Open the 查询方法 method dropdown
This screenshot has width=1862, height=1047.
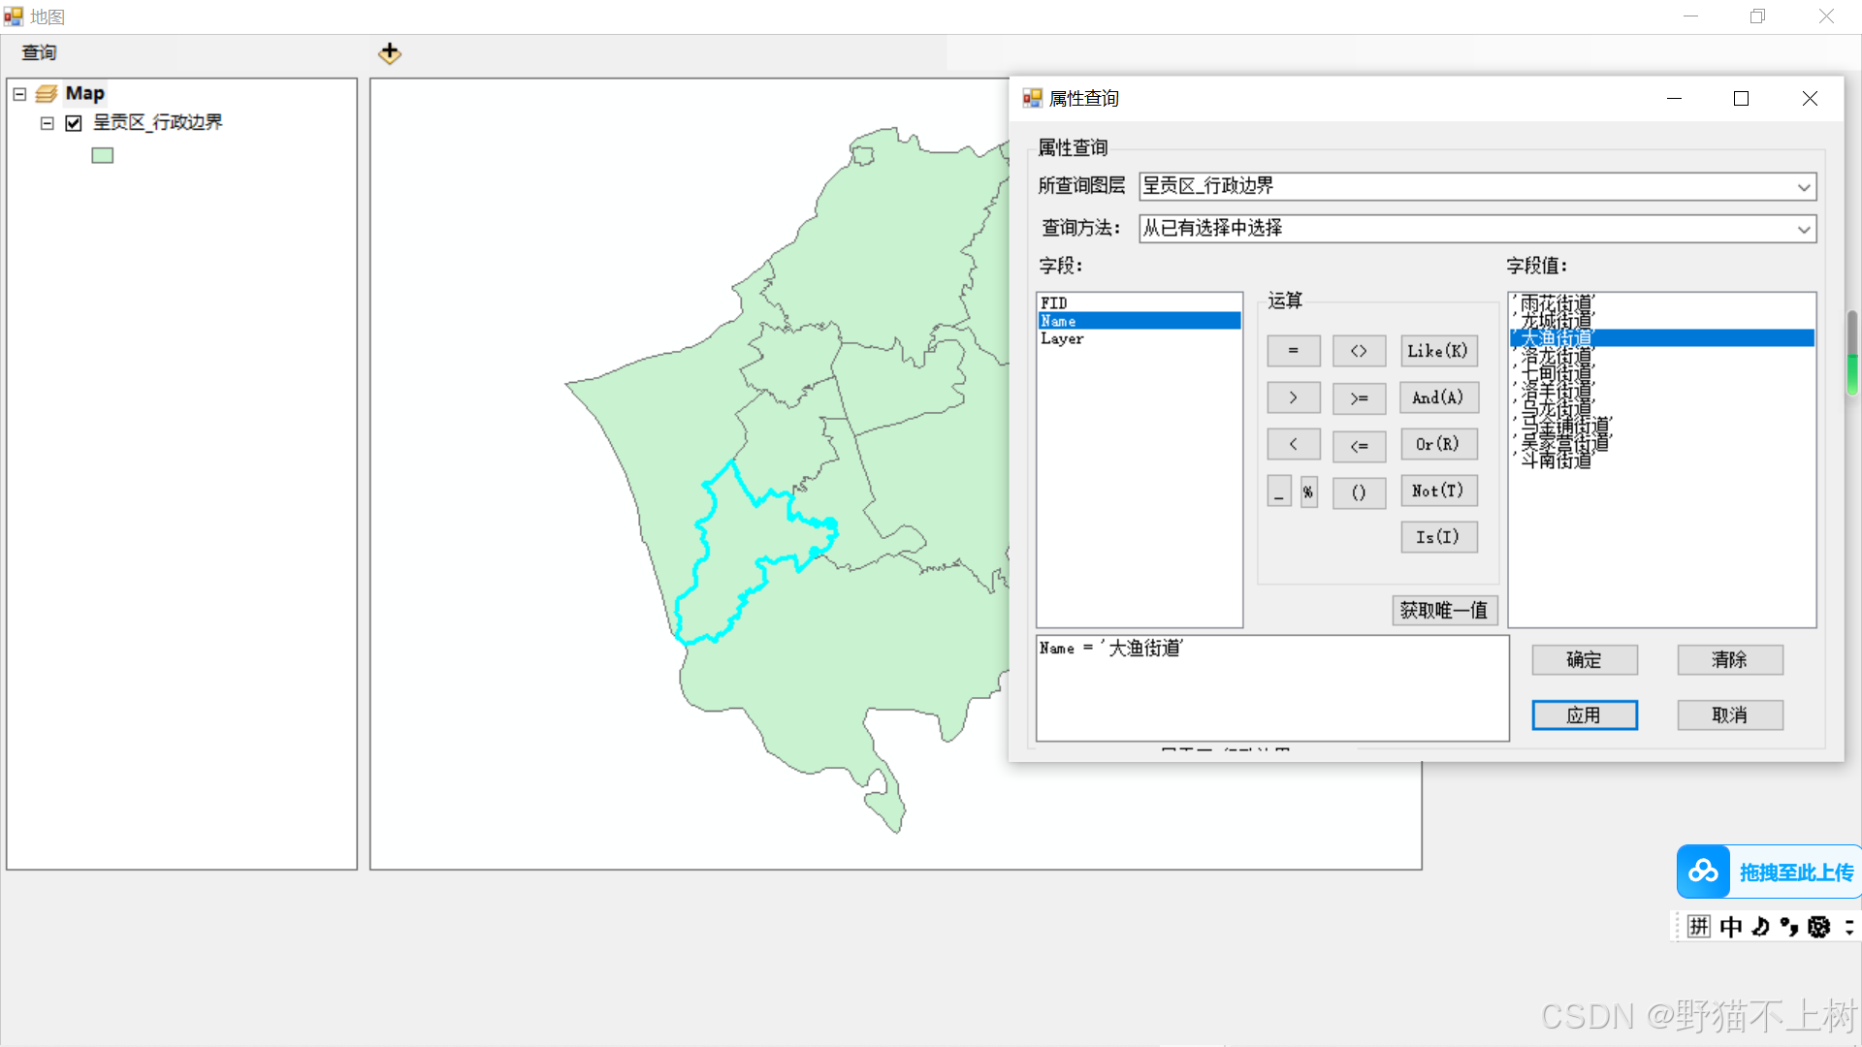[x=1804, y=229]
